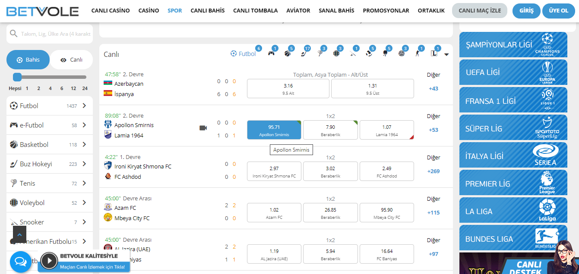This screenshot has height=274, width=579.
Task: Play the Betvole live match video button
Action: [x=49, y=260]
